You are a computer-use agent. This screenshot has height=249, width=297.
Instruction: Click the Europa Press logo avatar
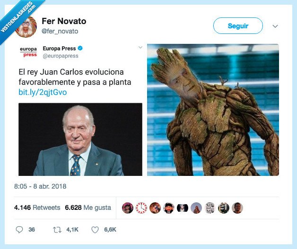coord(28,51)
